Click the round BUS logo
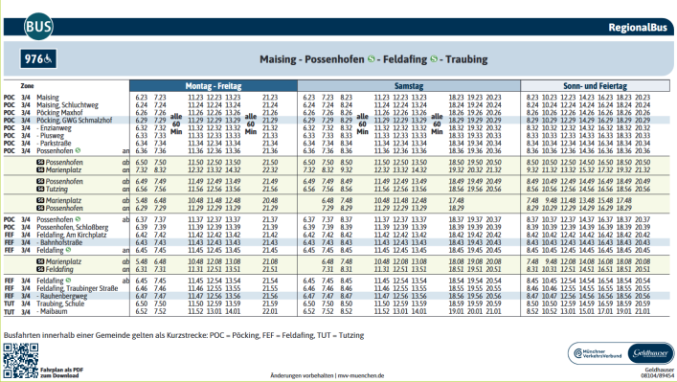This screenshot has width=677, height=382. (x=38, y=27)
